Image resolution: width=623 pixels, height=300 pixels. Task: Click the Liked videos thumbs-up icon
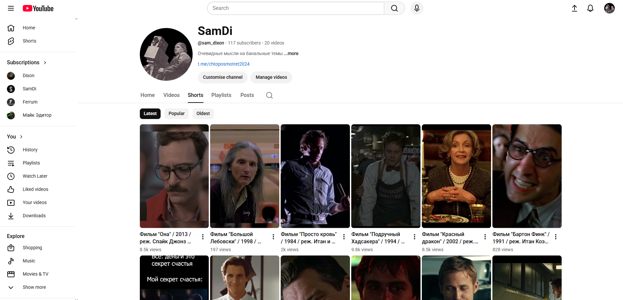coord(11,190)
